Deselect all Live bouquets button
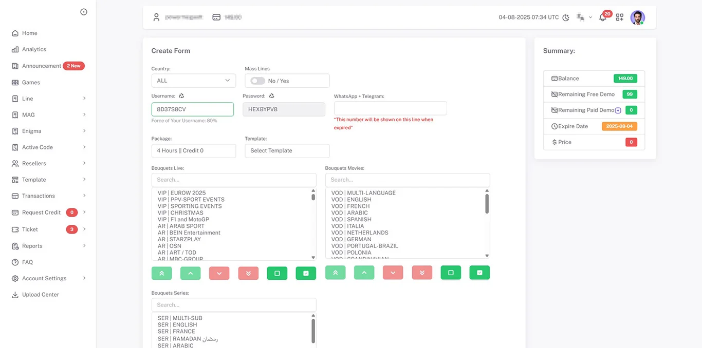 277,273
